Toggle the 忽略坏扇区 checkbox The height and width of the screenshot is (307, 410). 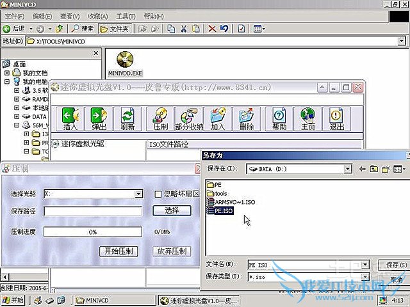(x=158, y=194)
